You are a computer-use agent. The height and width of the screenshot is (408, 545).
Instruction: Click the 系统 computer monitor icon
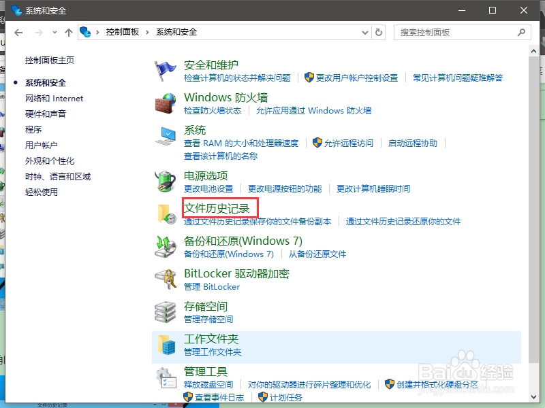(166, 136)
